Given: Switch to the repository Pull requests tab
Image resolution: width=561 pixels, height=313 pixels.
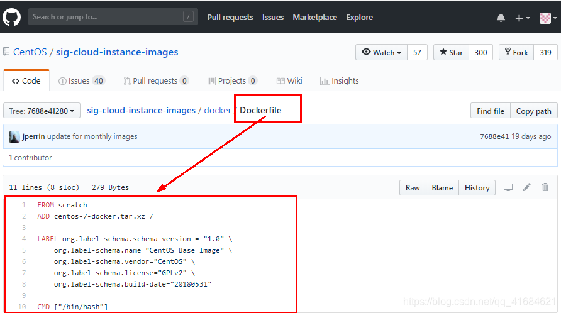Looking at the screenshot, I should (156, 81).
